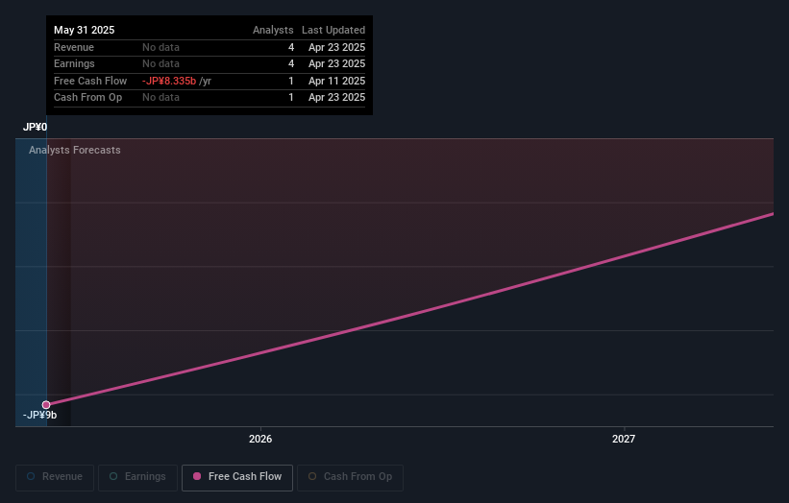Click the JP¥0 axis label
789x503 pixels.
[x=35, y=127]
